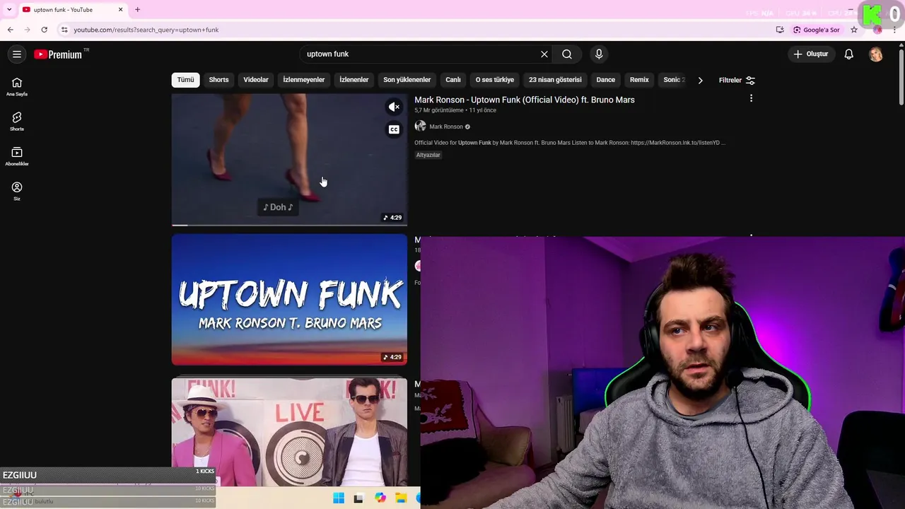Bookmark this page with the star
Viewport: 905px width, 509px height.
pos(854,30)
